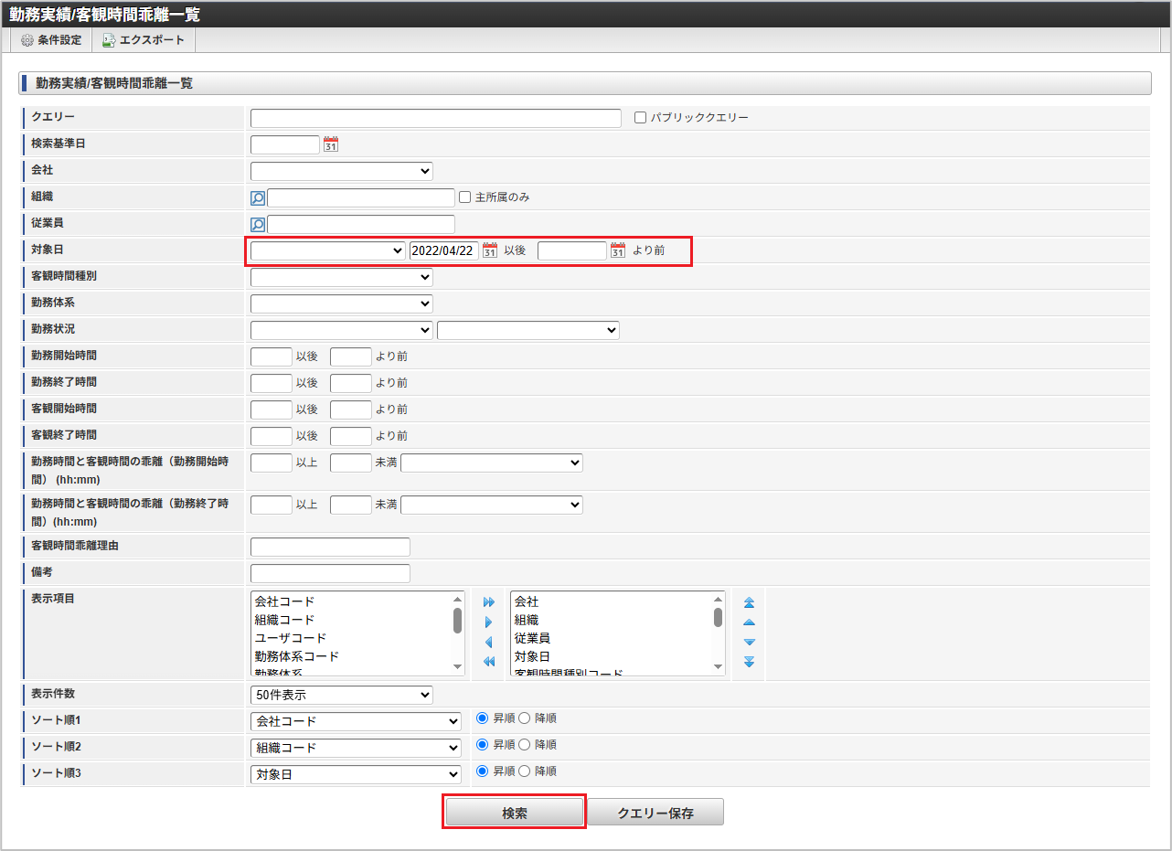The width and height of the screenshot is (1172, 851).
Task: Click the 従業員 search magnifier icon
Action: (258, 225)
